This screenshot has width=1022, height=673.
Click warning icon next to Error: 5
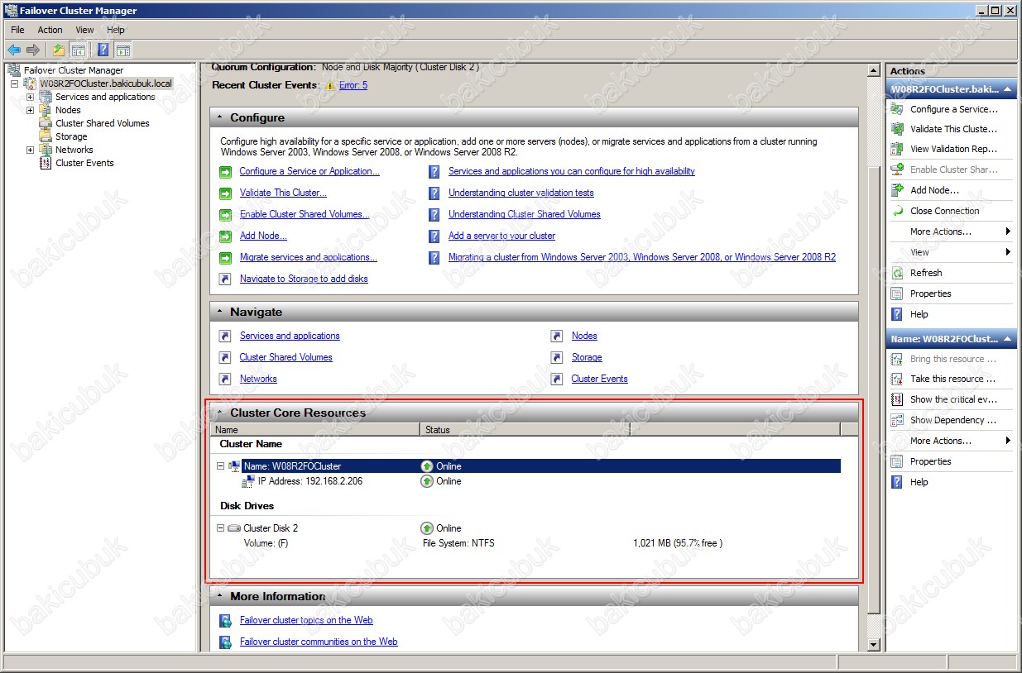tap(329, 85)
